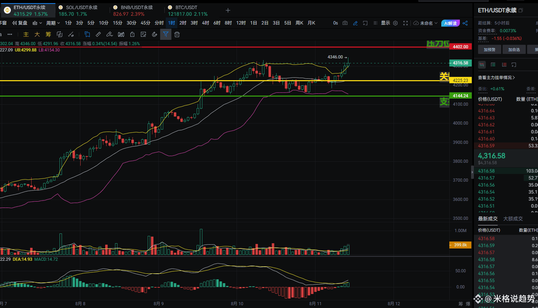
Task: Switch to the 大额成交 tab
Action: click(x=513, y=219)
